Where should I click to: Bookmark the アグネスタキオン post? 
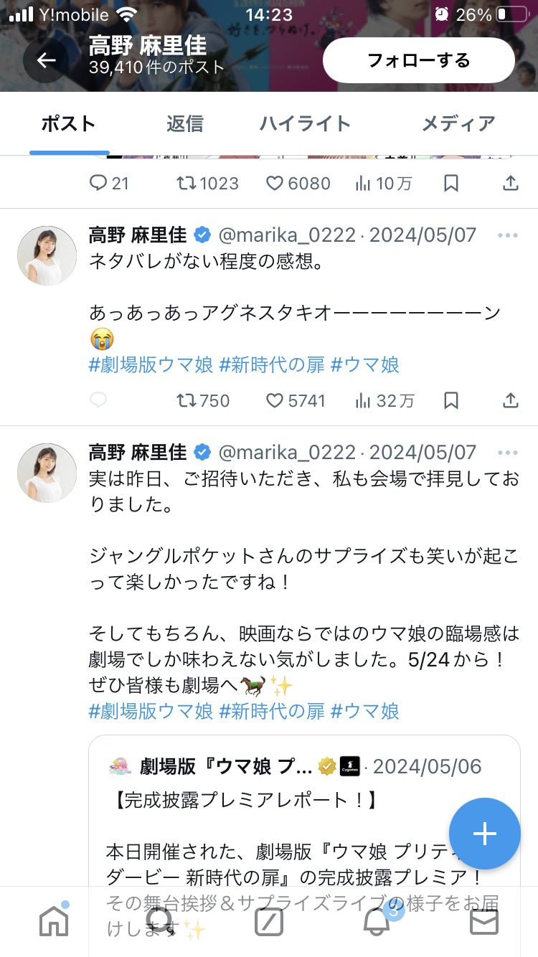pos(450,400)
